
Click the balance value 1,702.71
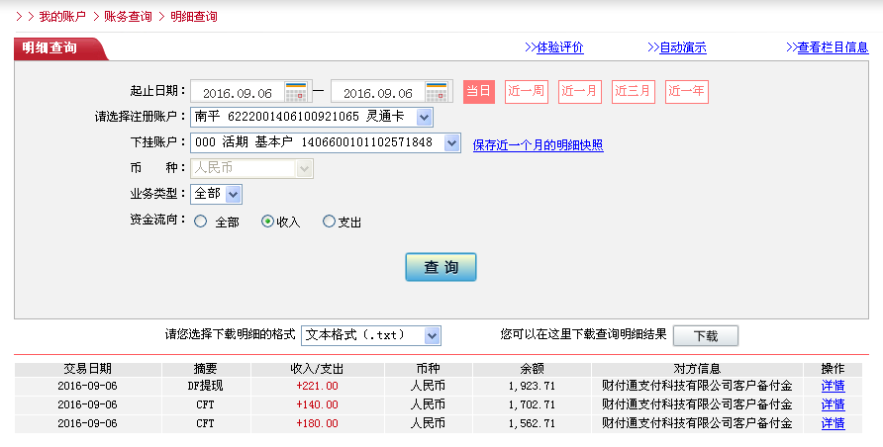(532, 404)
